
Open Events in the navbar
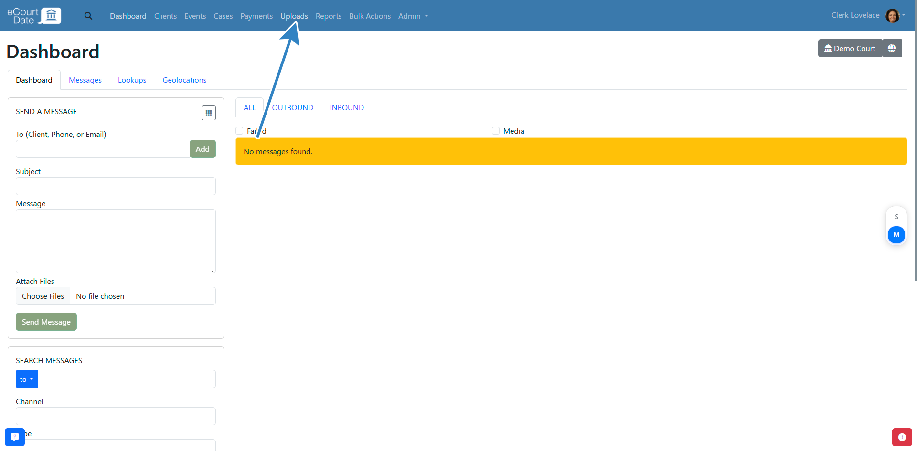[195, 16]
